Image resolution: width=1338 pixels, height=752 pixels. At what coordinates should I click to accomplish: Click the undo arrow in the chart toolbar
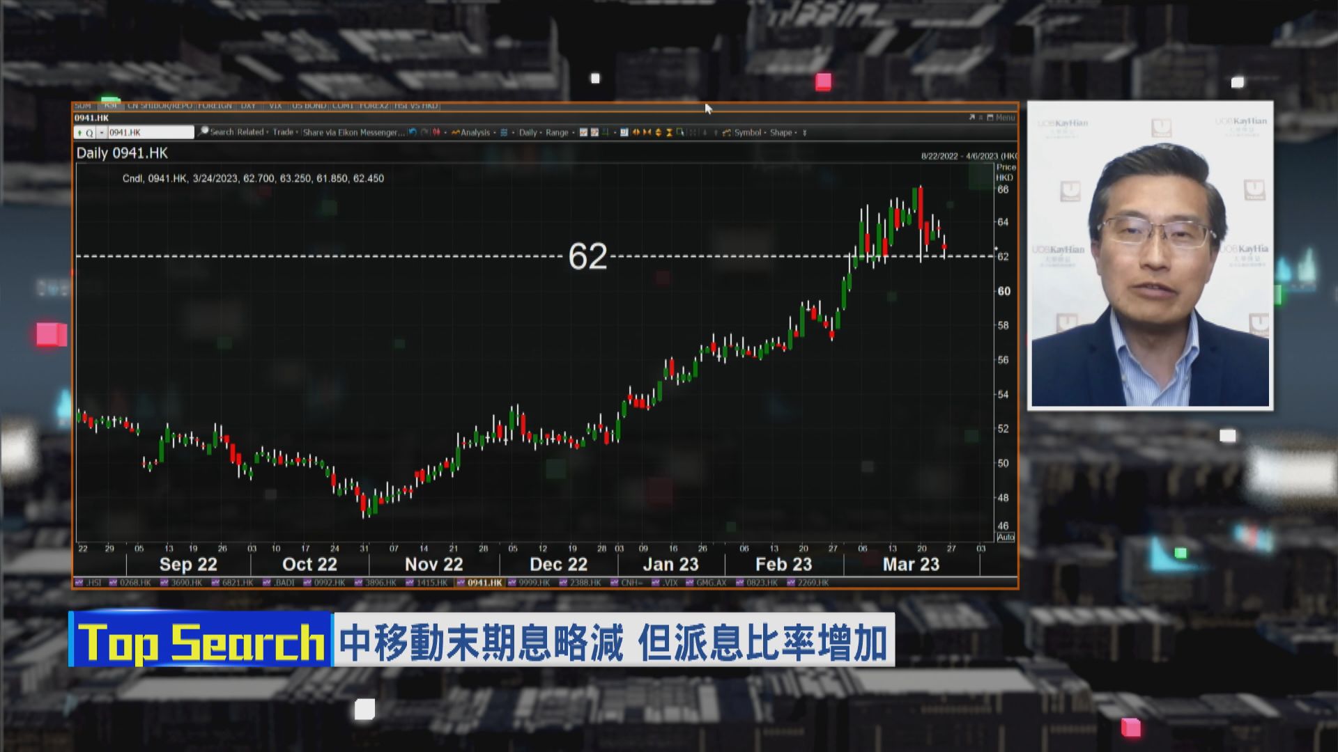pos(414,132)
